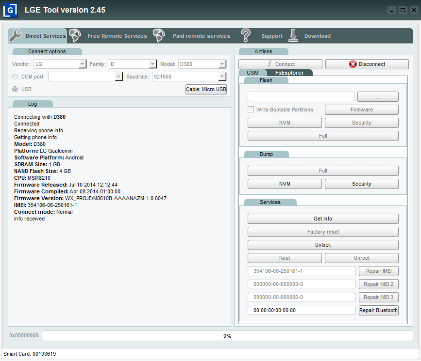Select the Free Remote Services chain icon
The width and height of the screenshot is (421, 361).
click(x=75, y=35)
